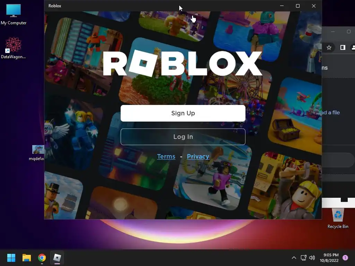Open the Privacy link

pos(198,157)
